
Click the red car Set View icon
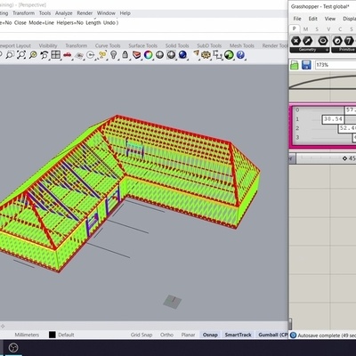[68, 55]
